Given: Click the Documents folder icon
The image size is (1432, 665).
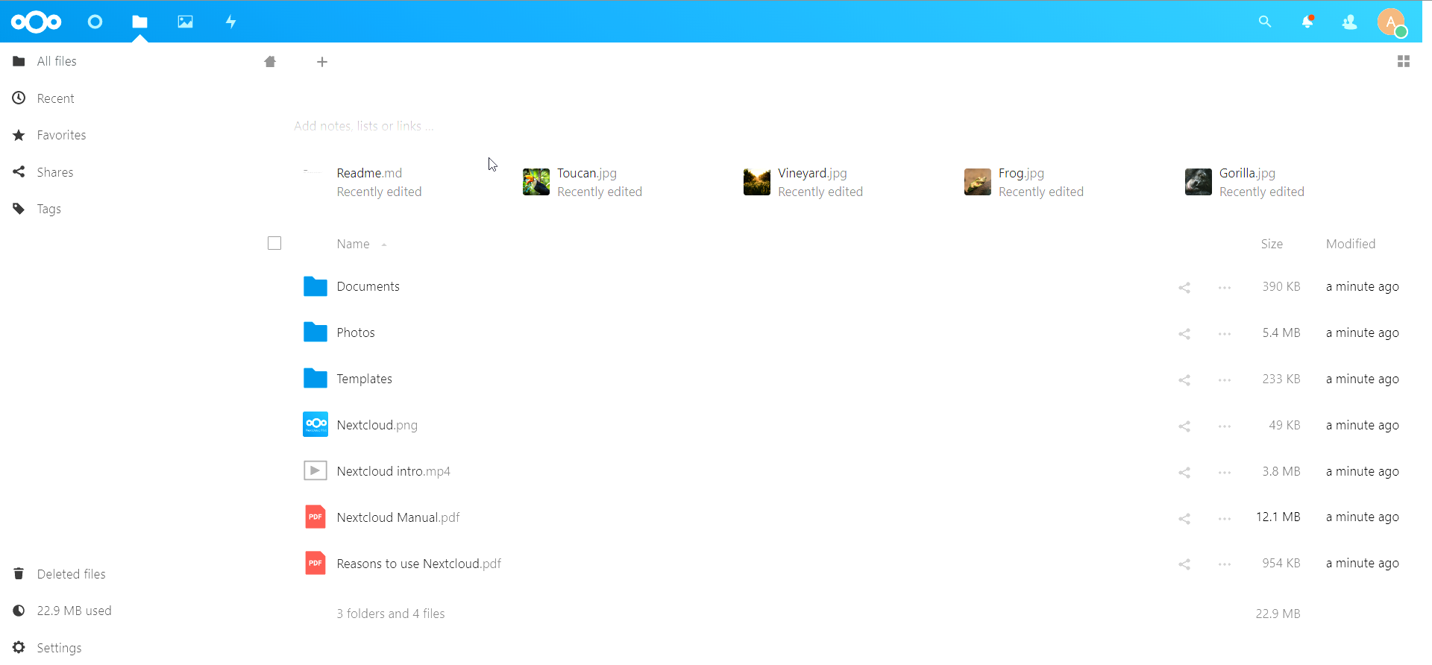Looking at the screenshot, I should 315,286.
